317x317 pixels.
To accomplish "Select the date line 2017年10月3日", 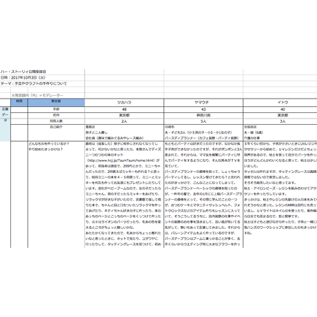I will [x=23, y=78].
